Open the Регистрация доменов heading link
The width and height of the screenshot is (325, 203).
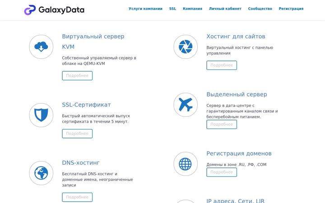(239, 153)
